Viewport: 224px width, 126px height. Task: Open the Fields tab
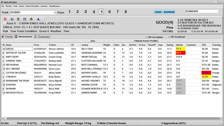pyautogui.click(x=7, y=37)
